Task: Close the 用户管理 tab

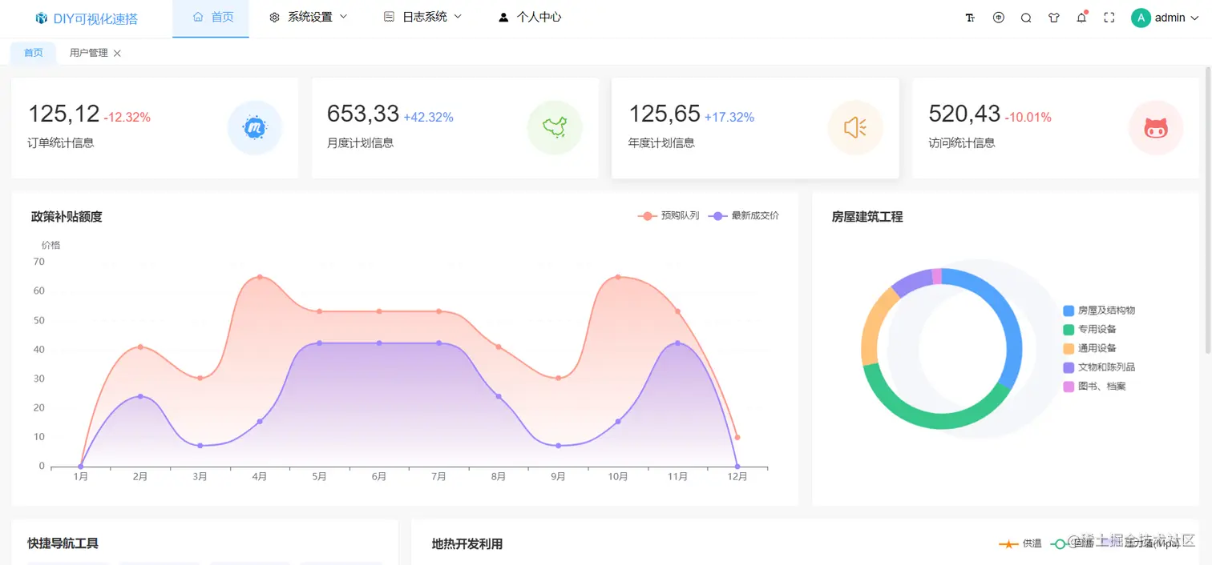Action: coord(117,53)
